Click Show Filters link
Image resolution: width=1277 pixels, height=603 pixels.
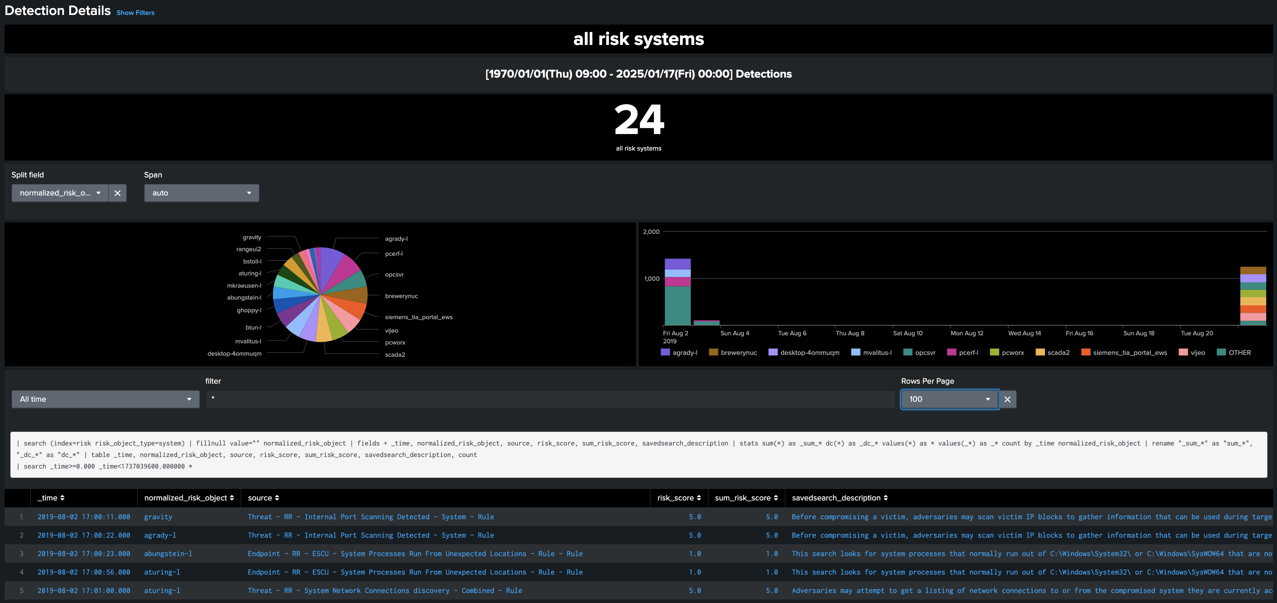pyautogui.click(x=135, y=13)
